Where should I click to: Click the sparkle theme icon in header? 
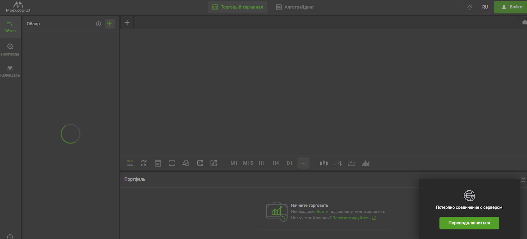[x=470, y=7]
